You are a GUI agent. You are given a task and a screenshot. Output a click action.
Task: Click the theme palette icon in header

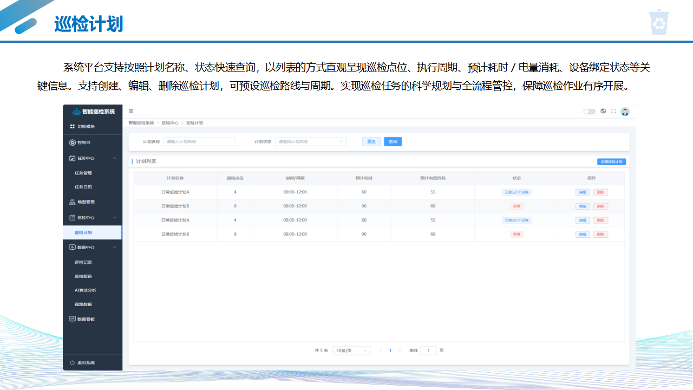coord(603,111)
